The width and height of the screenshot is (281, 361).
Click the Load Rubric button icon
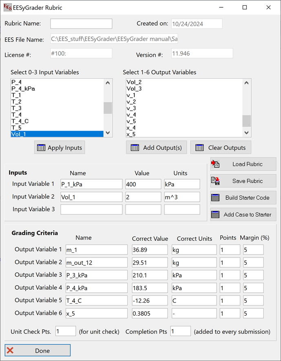coord(215,164)
